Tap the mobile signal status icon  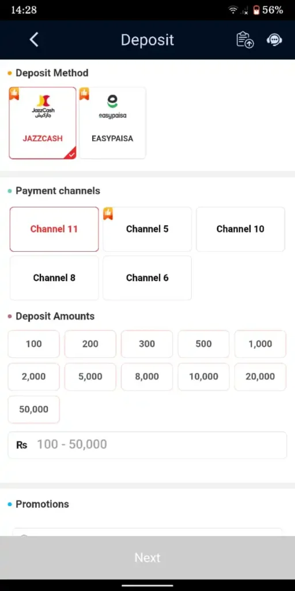[244, 10]
